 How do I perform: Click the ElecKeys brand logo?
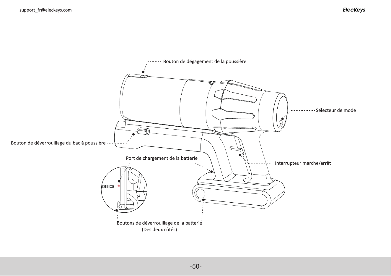pyautogui.click(x=354, y=10)
